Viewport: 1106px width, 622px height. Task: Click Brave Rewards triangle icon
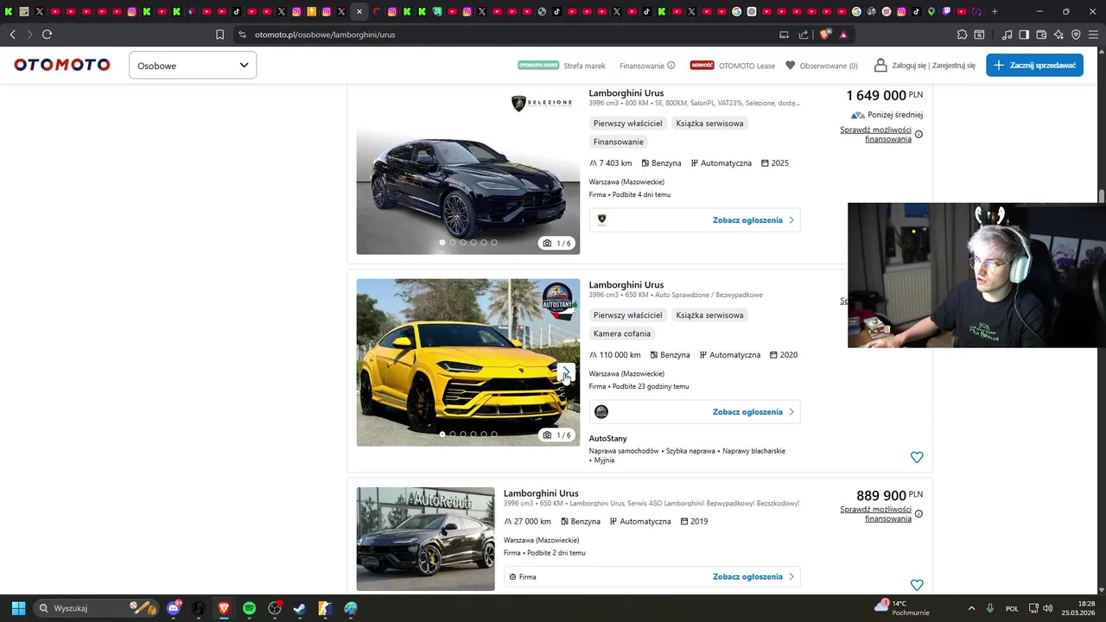(x=843, y=35)
